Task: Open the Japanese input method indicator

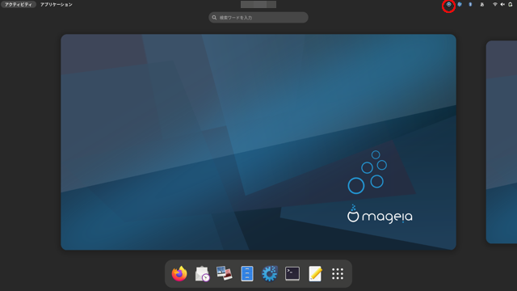Action: (x=482, y=5)
